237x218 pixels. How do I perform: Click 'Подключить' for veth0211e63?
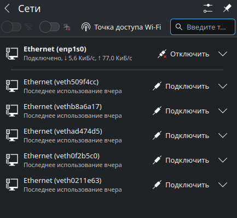(187, 185)
